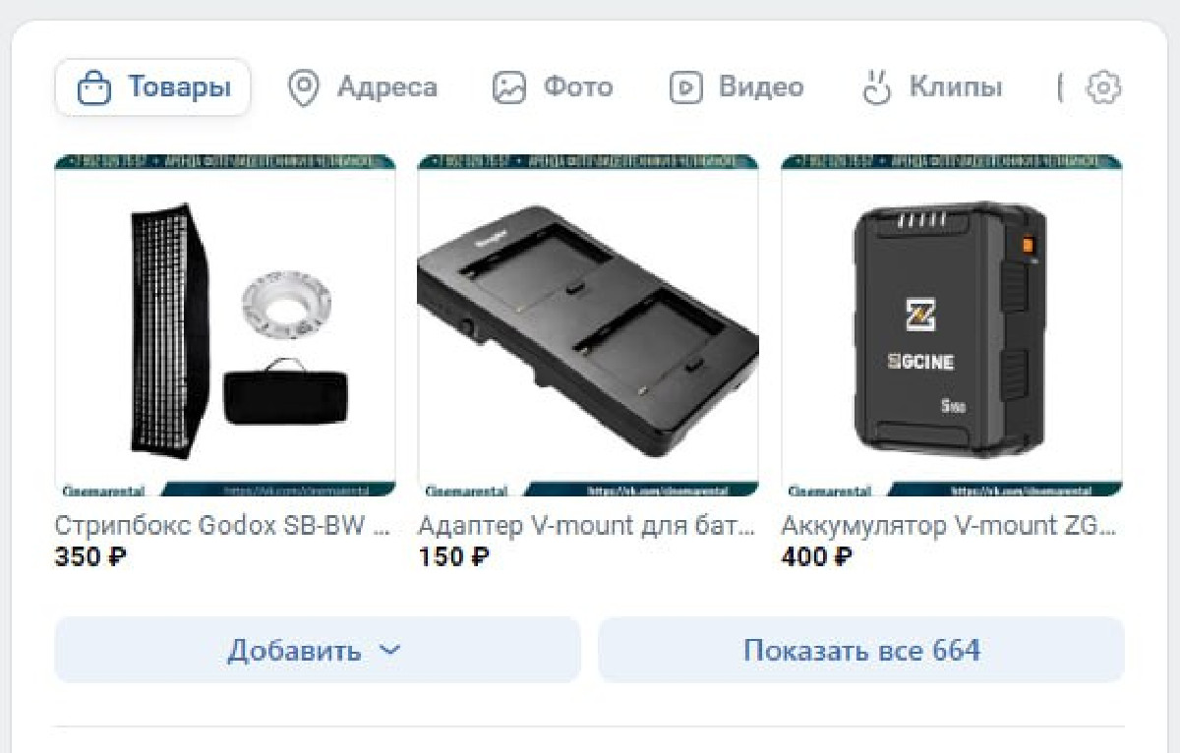
Task: Open the ZGCINE battery product image
Action: (952, 324)
